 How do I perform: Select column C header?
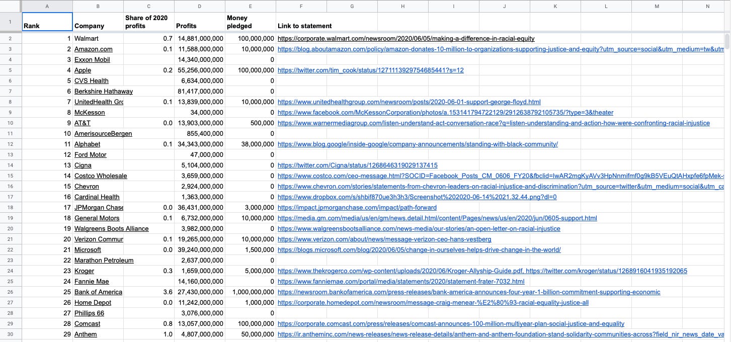(x=149, y=6)
